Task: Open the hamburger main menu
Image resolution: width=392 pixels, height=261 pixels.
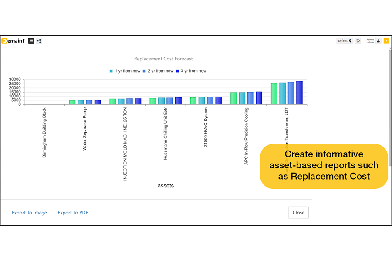Action: click(31, 41)
